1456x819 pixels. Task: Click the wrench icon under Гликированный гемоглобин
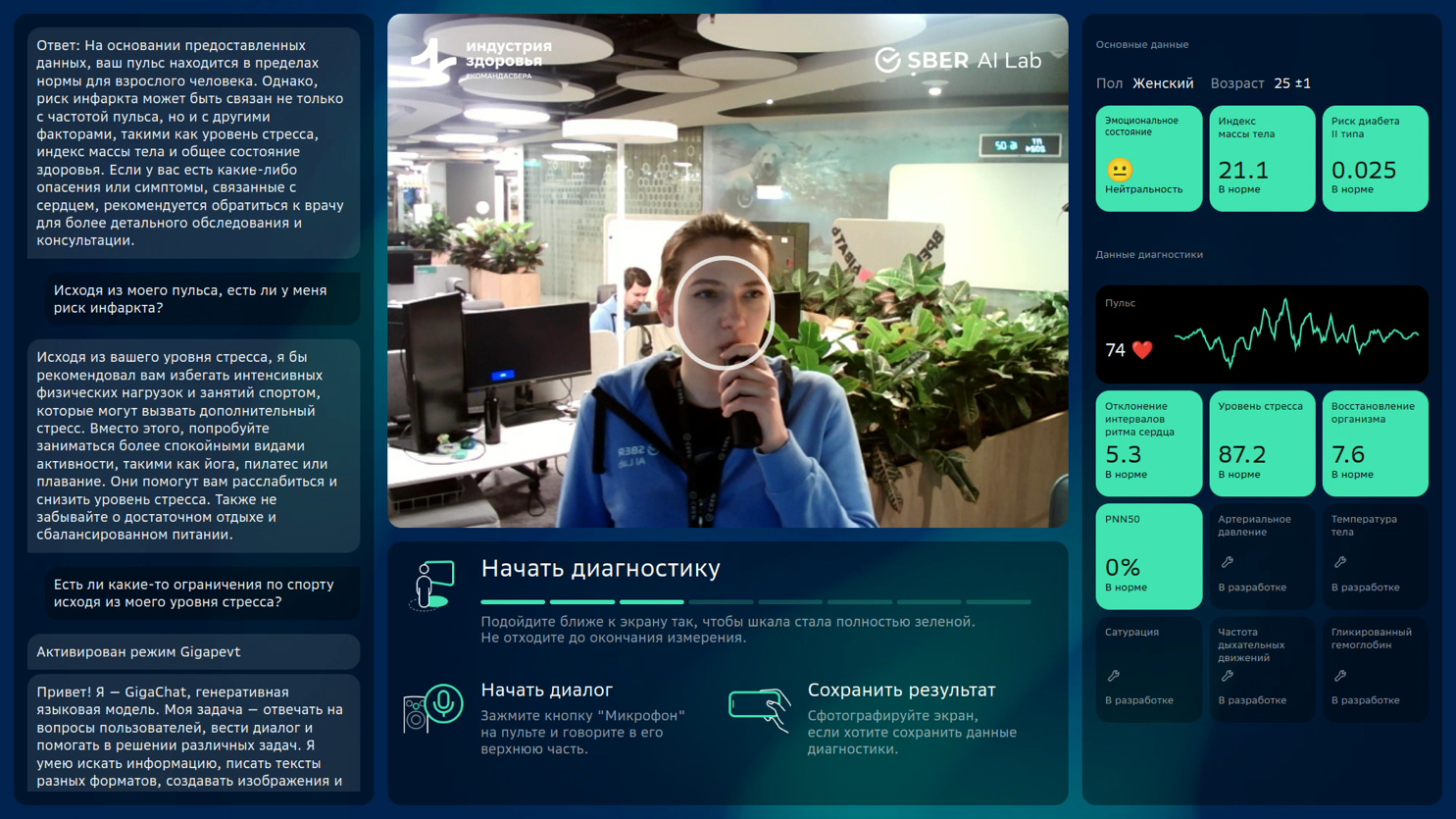[x=1339, y=676]
